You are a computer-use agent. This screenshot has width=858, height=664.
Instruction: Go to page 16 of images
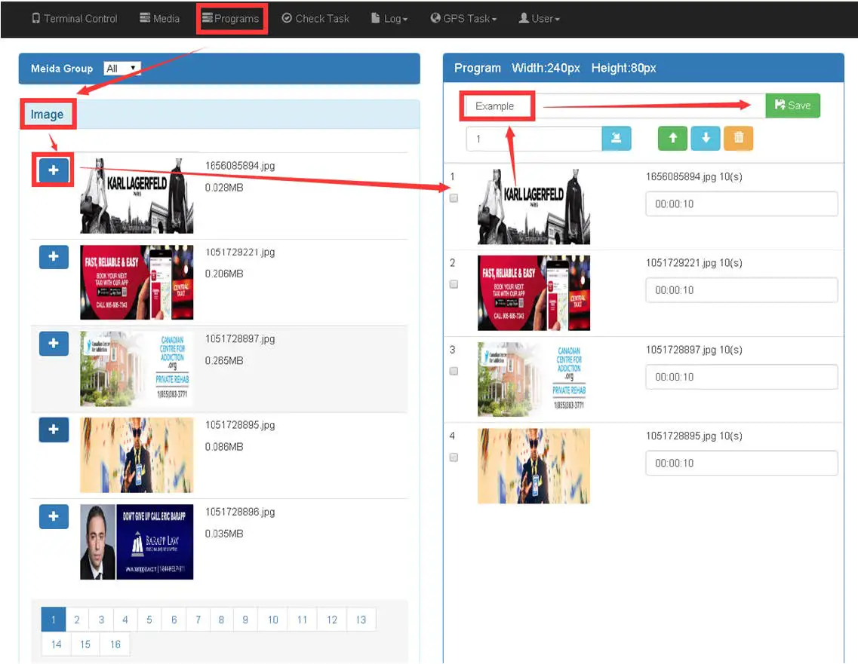pos(115,644)
